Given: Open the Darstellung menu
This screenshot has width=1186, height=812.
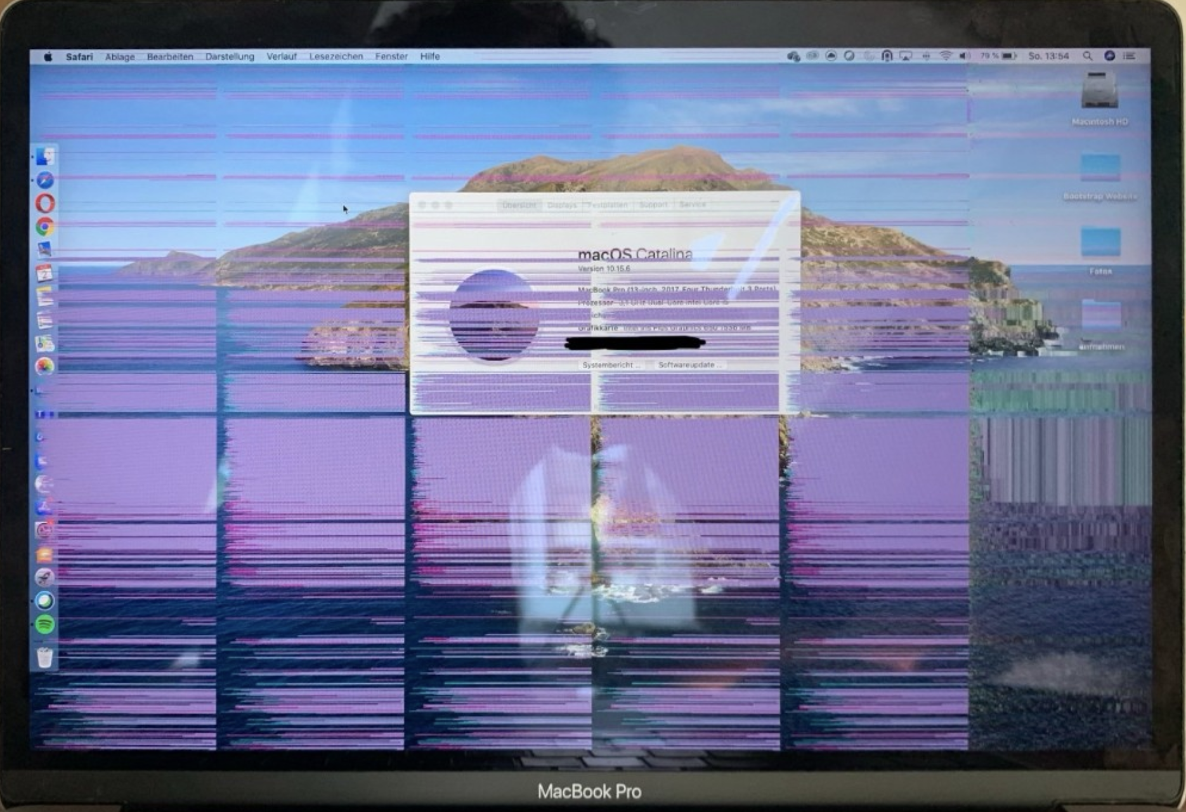Looking at the screenshot, I should 230,56.
